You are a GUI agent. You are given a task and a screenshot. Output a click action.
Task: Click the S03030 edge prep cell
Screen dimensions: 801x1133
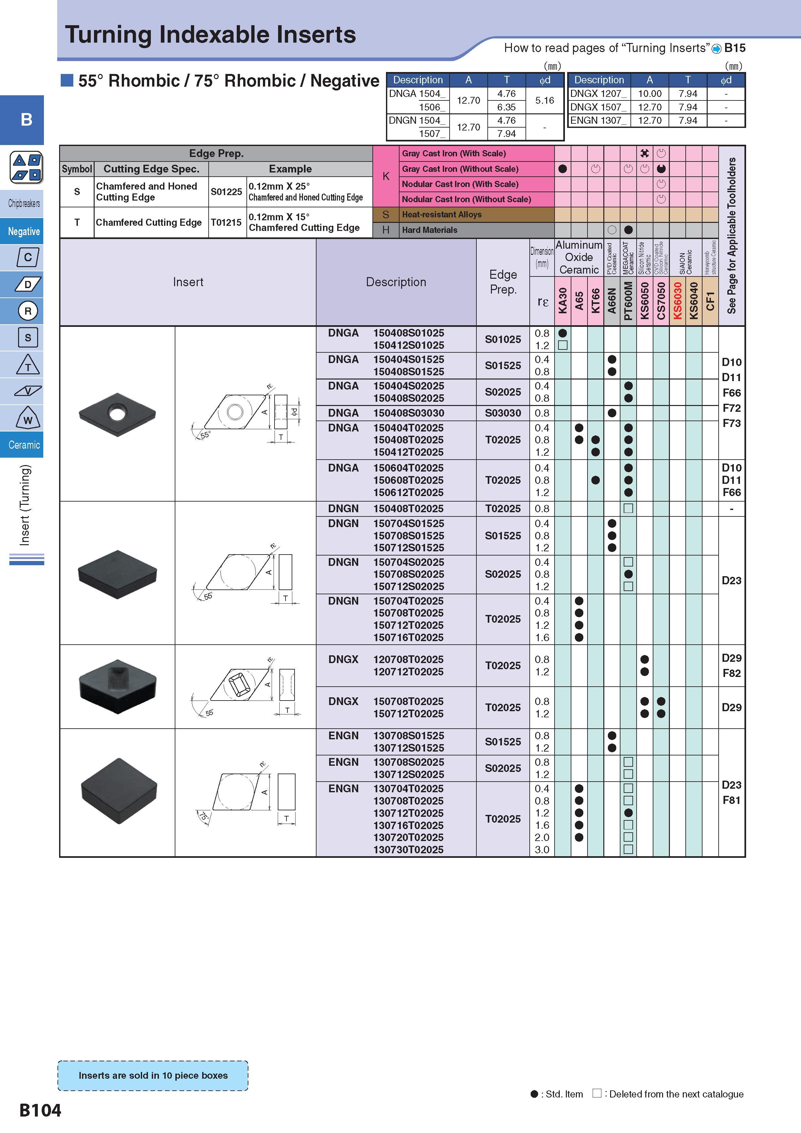pyautogui.click(x=503, y=413)
